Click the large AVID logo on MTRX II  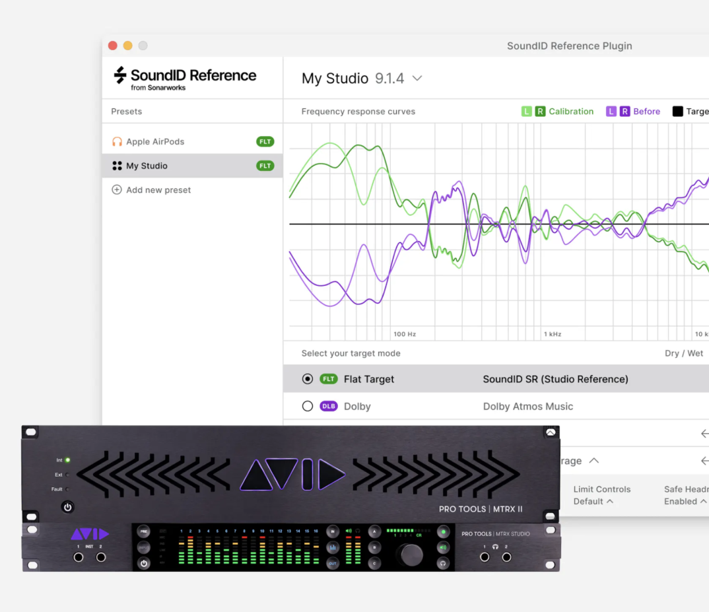pos(292,474)
